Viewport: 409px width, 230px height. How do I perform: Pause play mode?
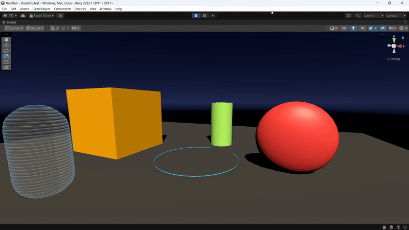[204, 16]
